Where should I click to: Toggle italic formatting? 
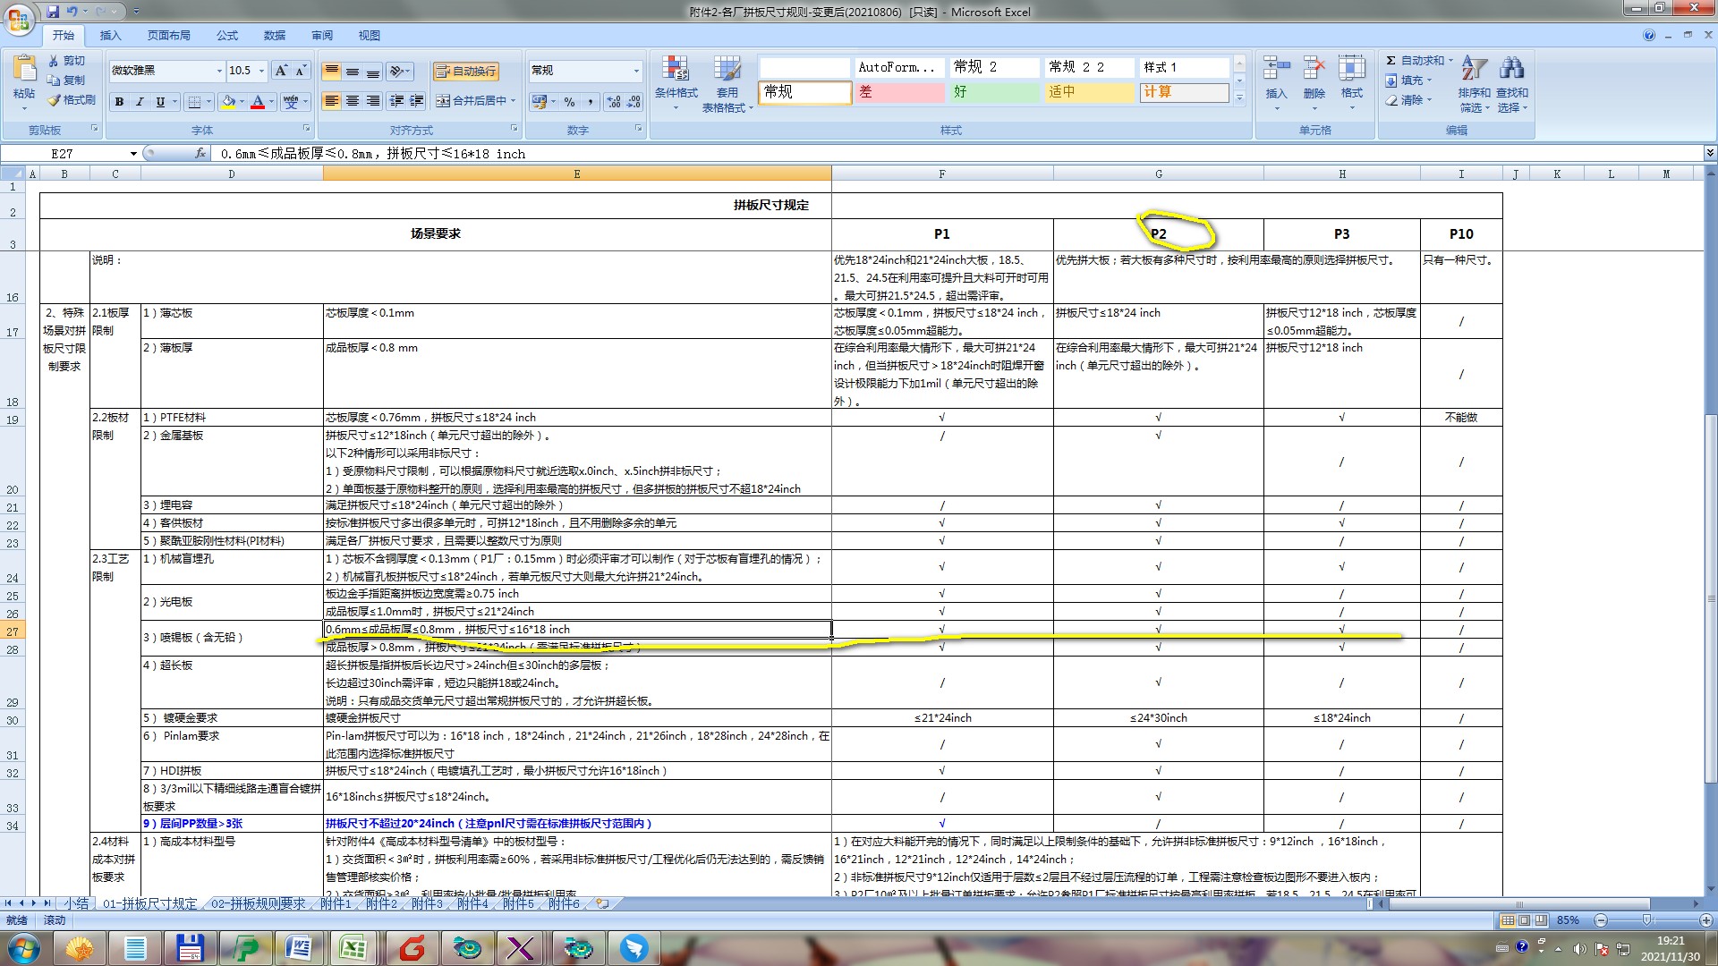tap(140, 102)
